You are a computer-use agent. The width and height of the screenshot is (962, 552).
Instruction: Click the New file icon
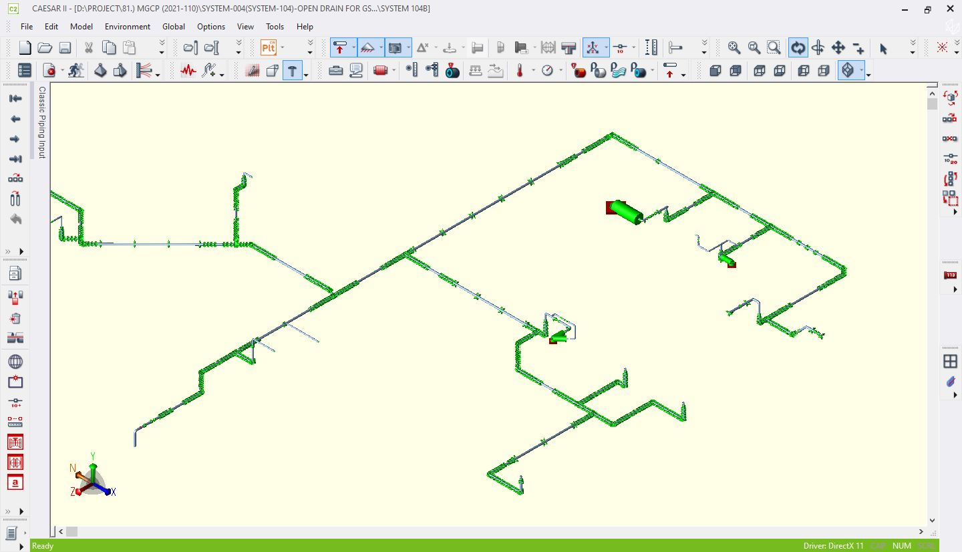(x=25, y=47)
